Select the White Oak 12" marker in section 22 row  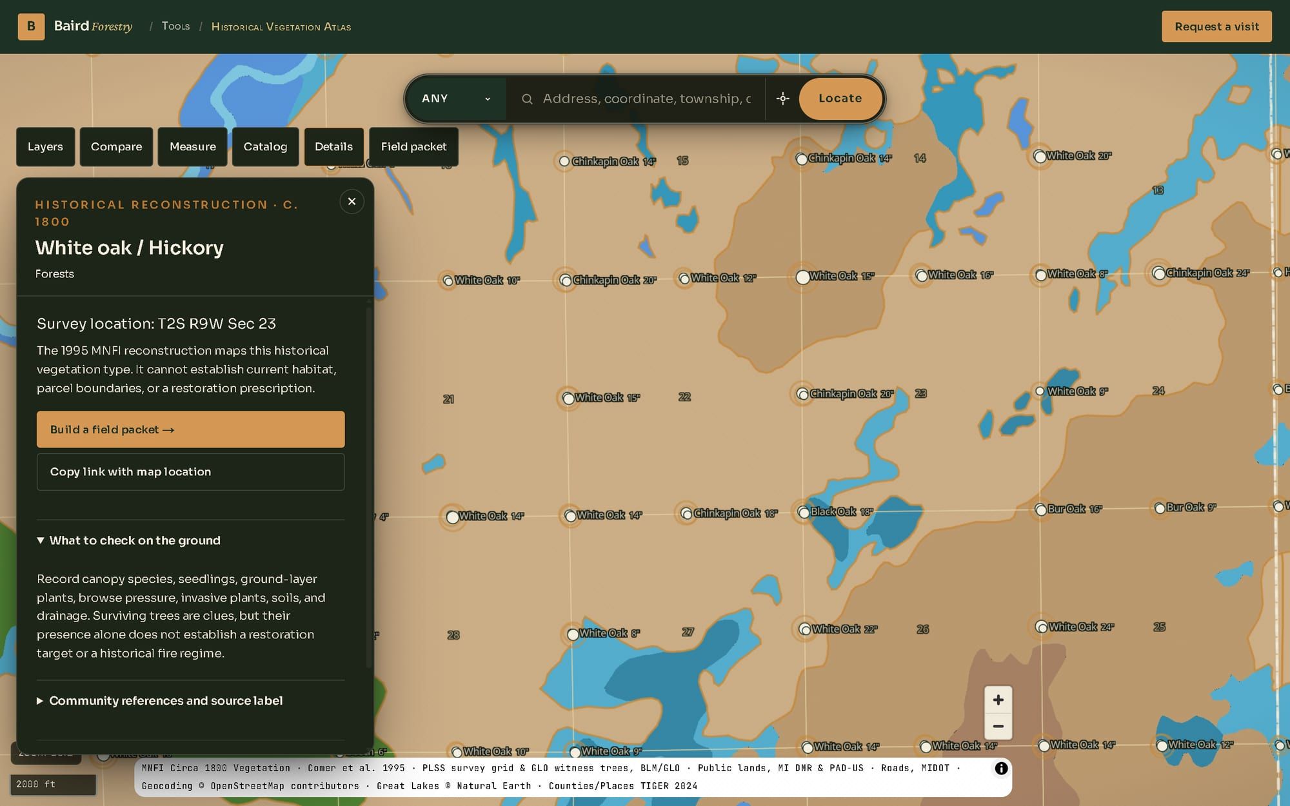(684, 279)
